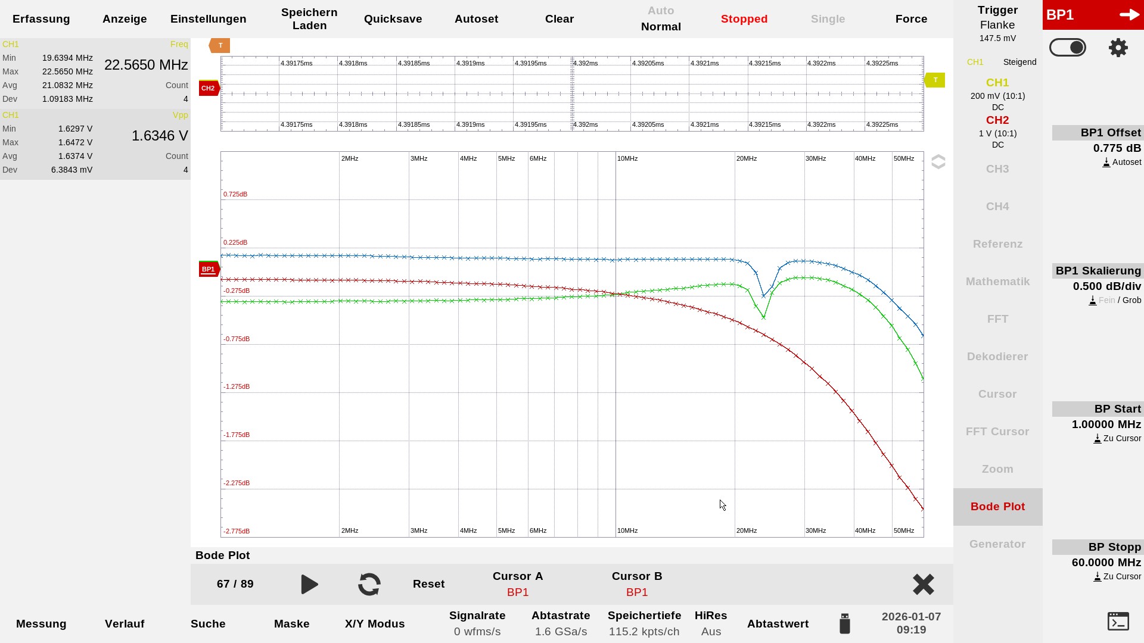This screenshot has height=643, width=1144.
Task: Start the Bode plot play button
Action: coord(309,584)
